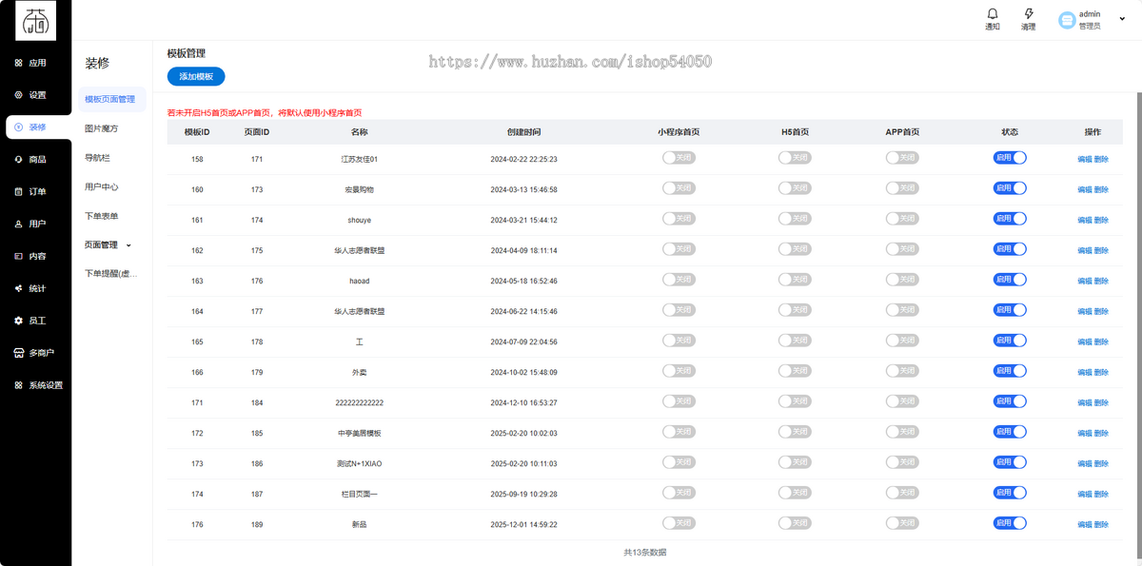Select the 多商户 (multi-merchant) sidebar icon
This screenshot has width=1142, height=566.
coord(36,353)
